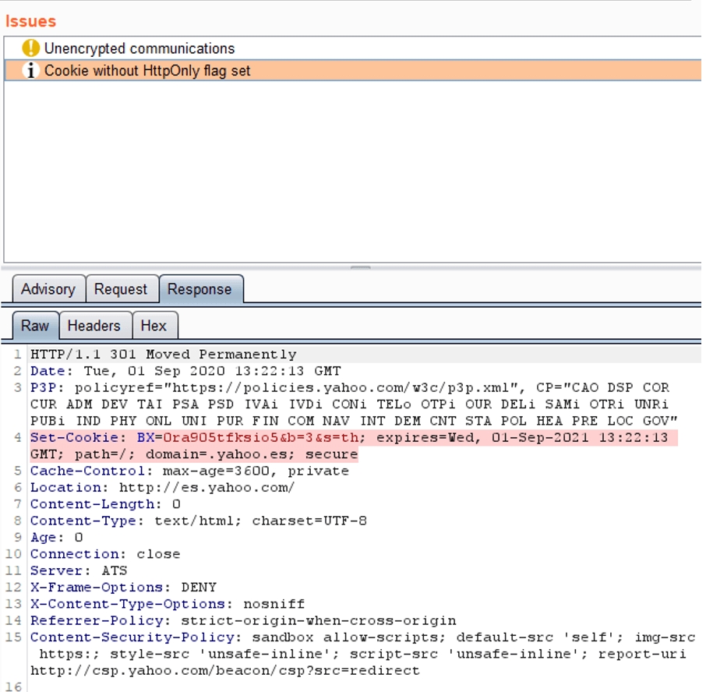The width and height of the screenshot is (706, 692).
Task: Open the Headers view tab
Action: pyautogui.click(x=94, y=326)
